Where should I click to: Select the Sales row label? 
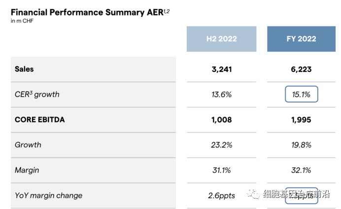click(x=25, y=69)
